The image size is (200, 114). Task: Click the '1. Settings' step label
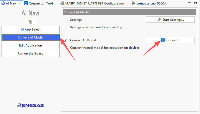(x=73, y=20)
